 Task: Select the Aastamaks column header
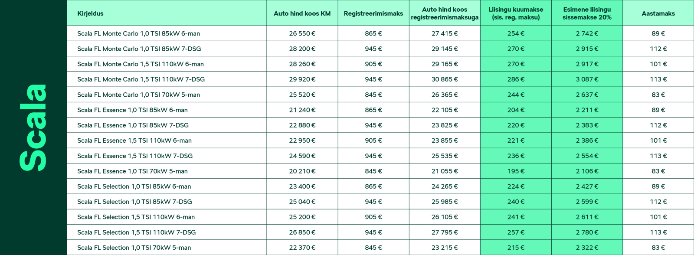click(658, 13)
